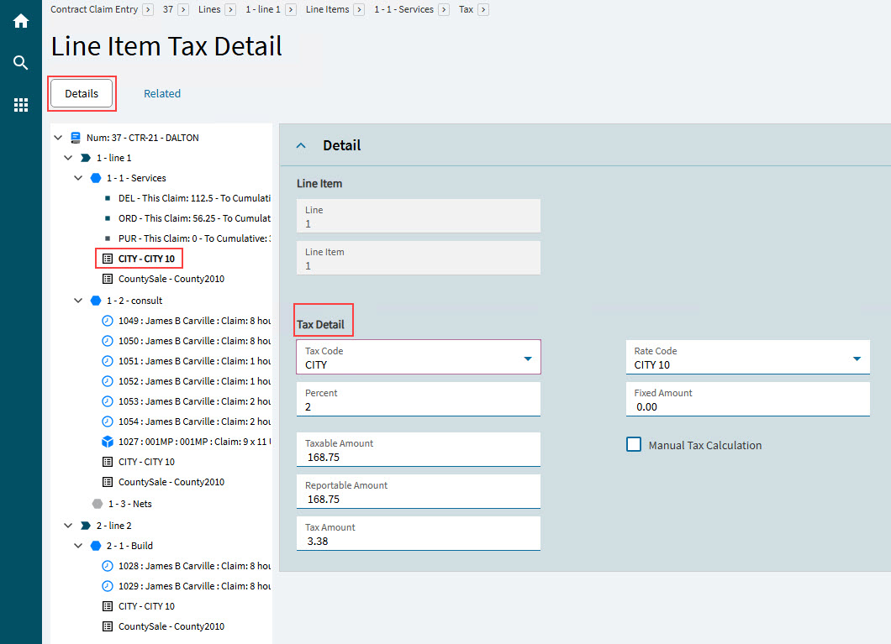Click hexagon icon for 2 - 1 - Build
The width and height of the screenshot is (891, 644).
pos(96,545)
